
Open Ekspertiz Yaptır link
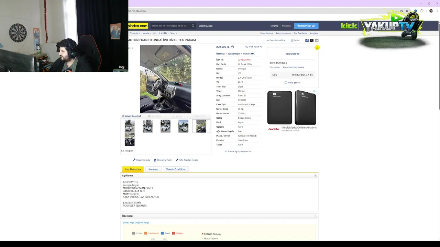tap(163, 160)
